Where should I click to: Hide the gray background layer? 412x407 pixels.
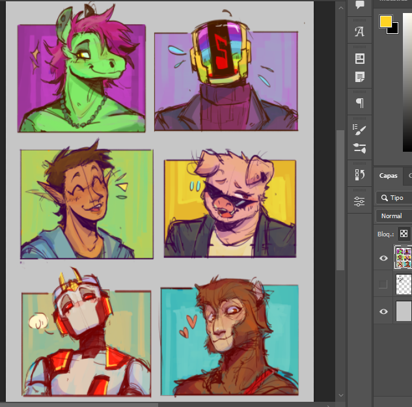coord(383,311)
